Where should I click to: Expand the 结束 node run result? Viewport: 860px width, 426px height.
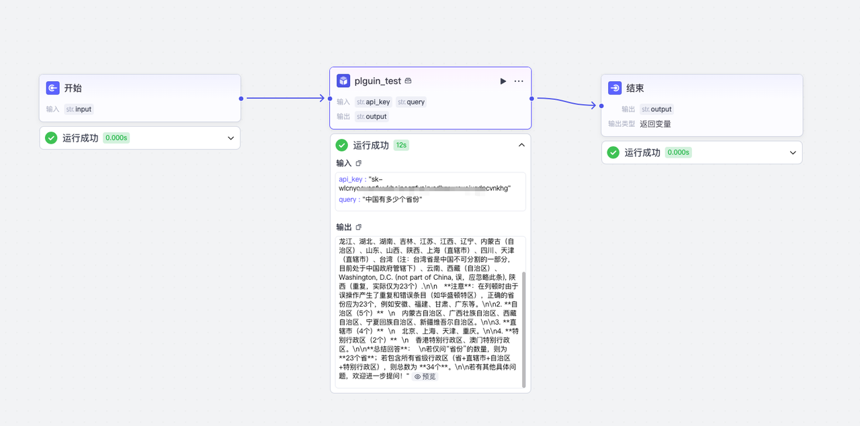pos(793,153)
